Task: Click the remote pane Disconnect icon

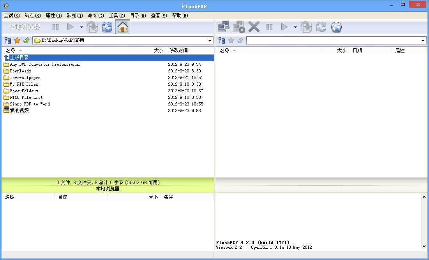Action: (x=238, y=27)
